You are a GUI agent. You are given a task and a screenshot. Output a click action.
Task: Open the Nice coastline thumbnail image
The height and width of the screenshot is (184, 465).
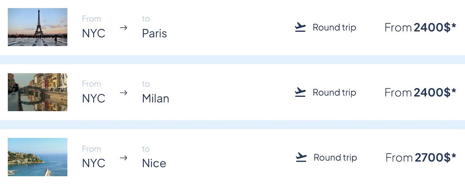point(38,157)
